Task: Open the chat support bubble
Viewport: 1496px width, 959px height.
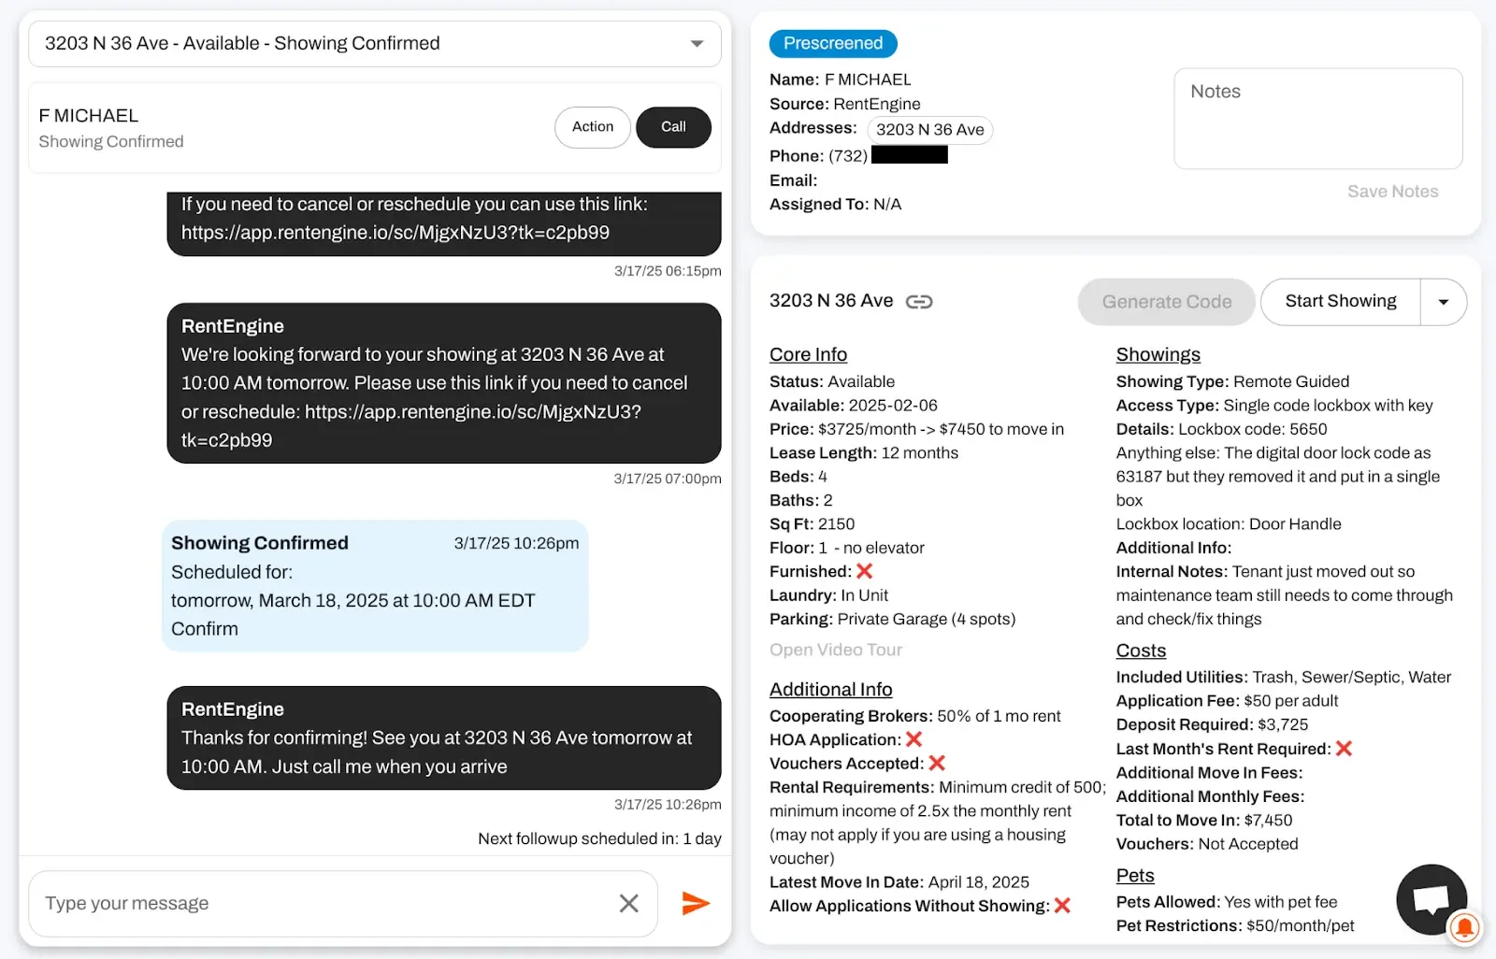Action: [1430, 898]
